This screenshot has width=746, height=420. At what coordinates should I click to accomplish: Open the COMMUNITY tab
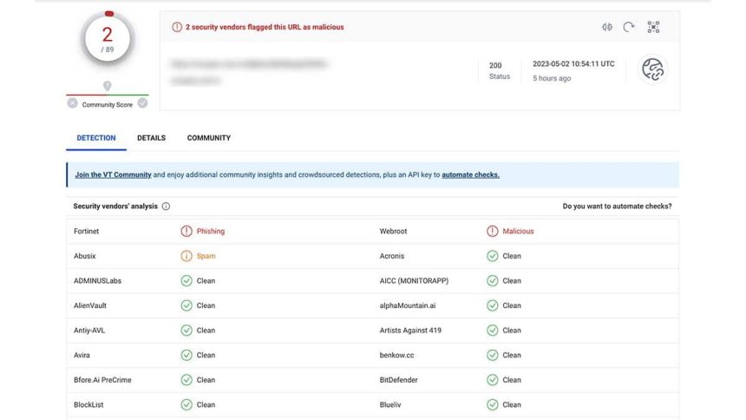tap(209, 138)
